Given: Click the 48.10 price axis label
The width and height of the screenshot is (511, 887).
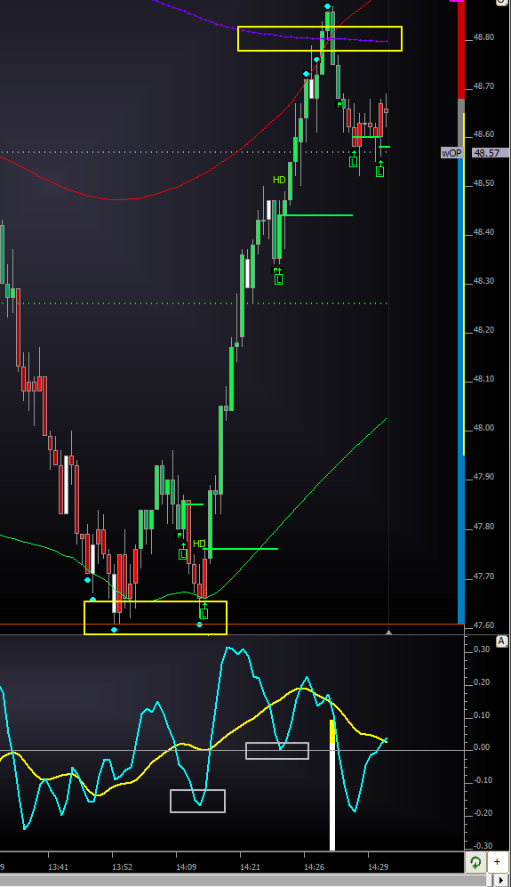Looking at the screenshot, I should click(x=483, y=379).
